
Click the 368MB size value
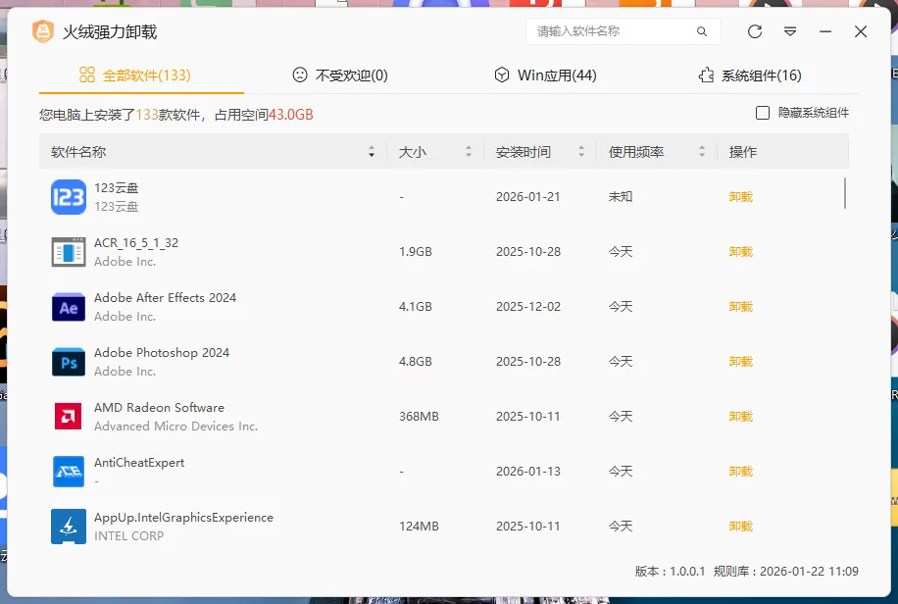(419, 416)
